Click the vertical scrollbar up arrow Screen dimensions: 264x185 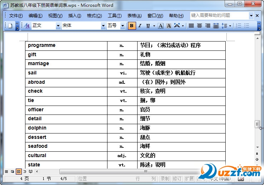[x=258, y=38]
